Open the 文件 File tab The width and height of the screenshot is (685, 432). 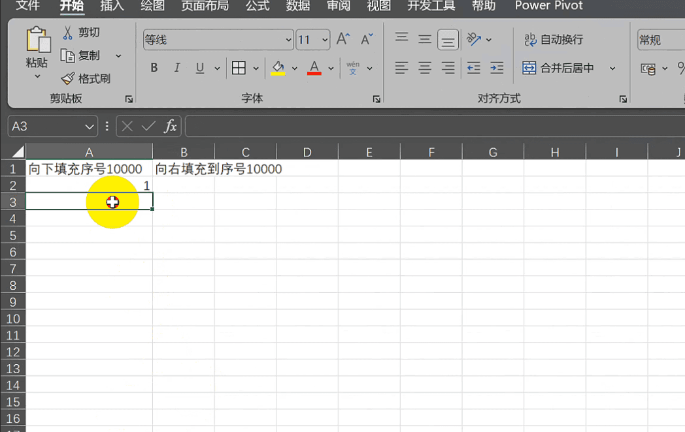click(27, 6)
